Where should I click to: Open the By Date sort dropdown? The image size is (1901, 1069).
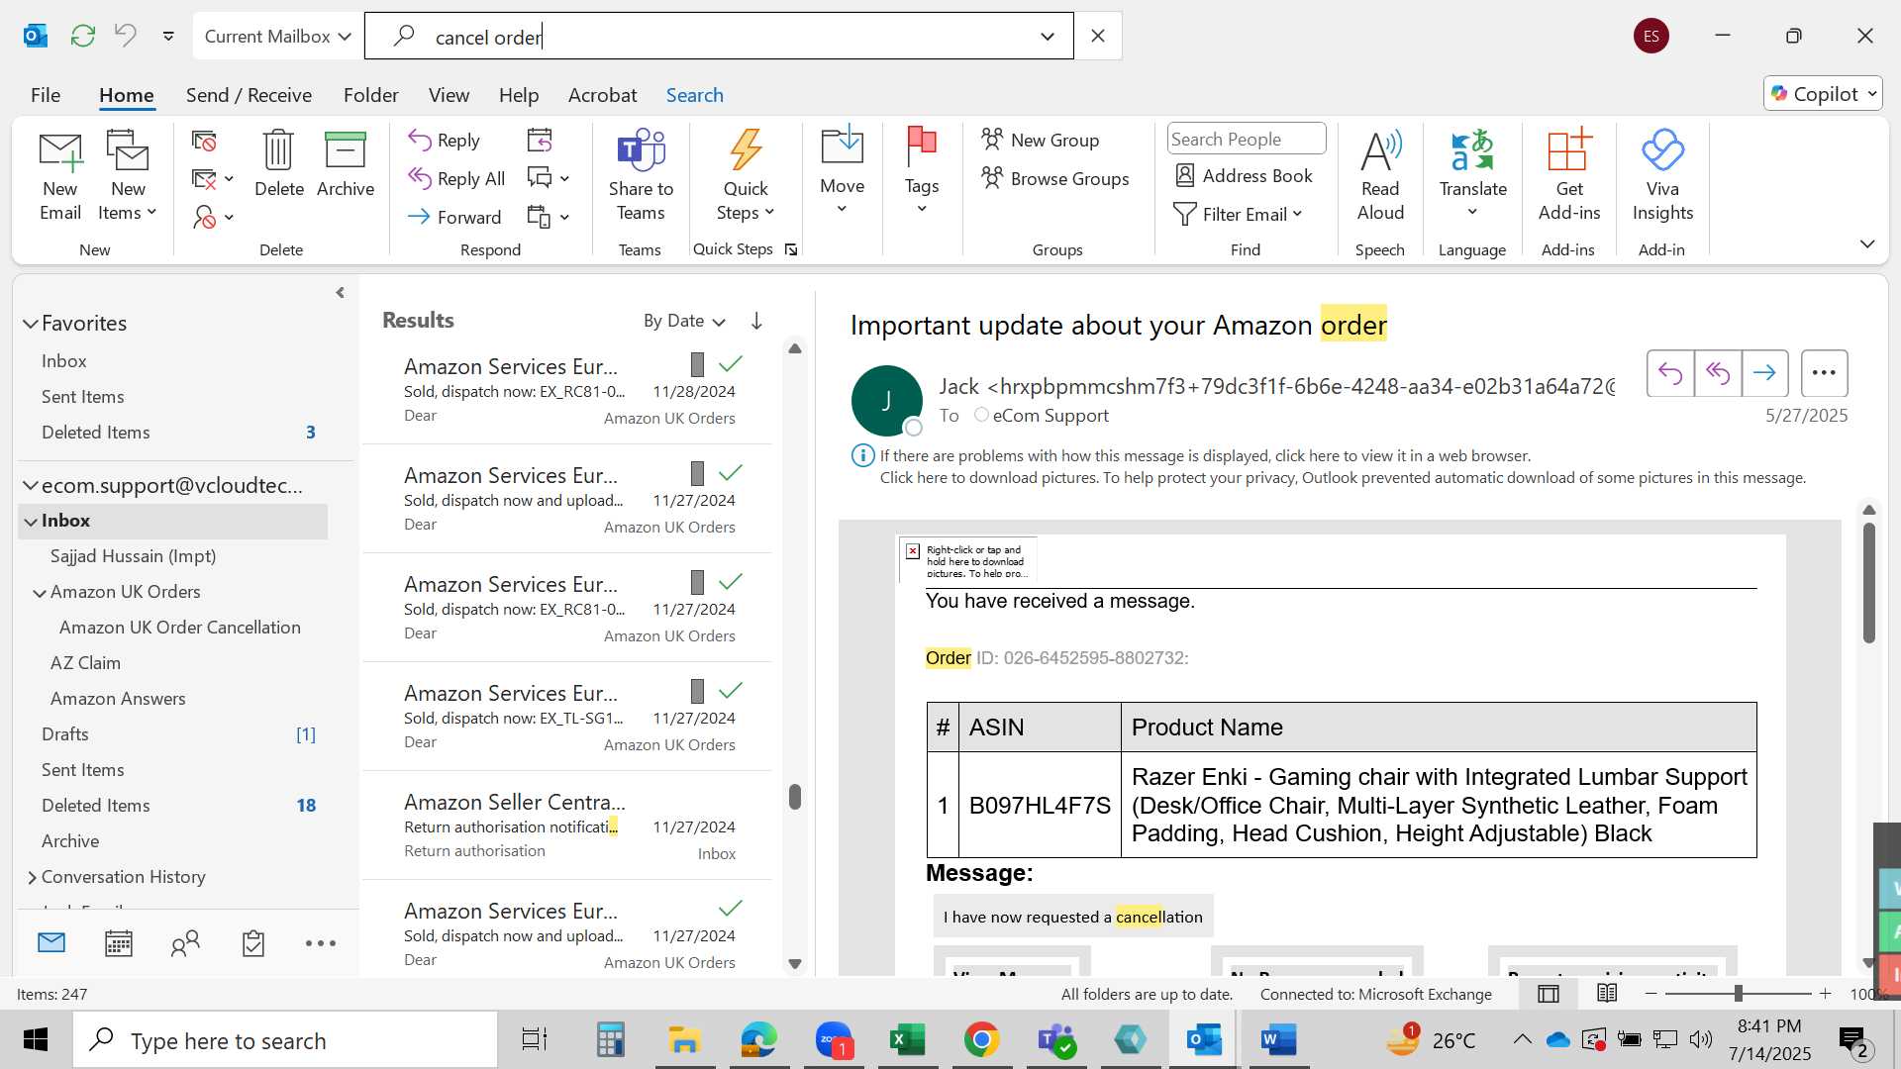(x=684, y=321)
